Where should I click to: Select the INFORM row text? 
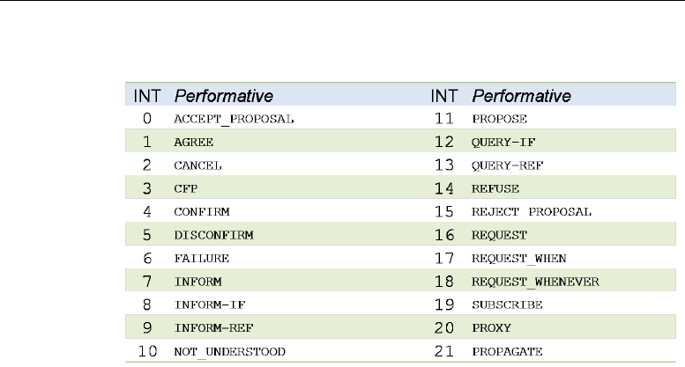pos(197,283)
